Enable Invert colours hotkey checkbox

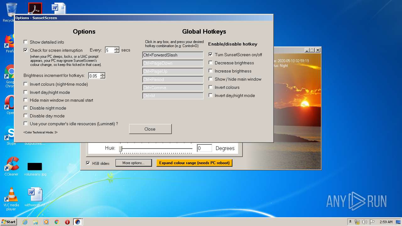(211, 87)
